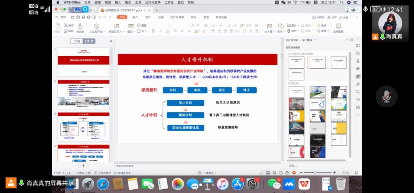Toggle italic text formatting
The image size is (414, 193).
click(x=159, y=31)
